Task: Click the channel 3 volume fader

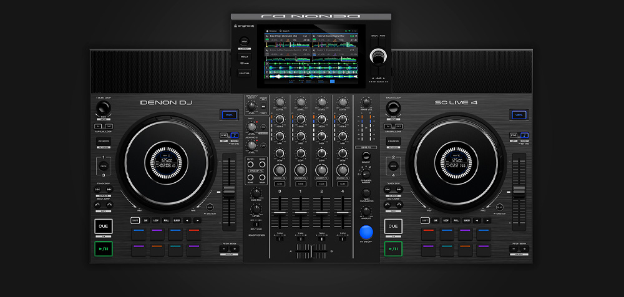Action: (280, 214)
